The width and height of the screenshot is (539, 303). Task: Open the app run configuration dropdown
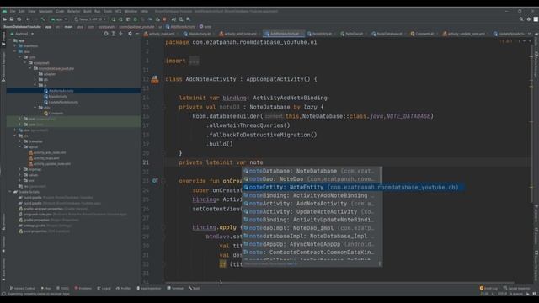pyautogui.click(x=59, y=19)
